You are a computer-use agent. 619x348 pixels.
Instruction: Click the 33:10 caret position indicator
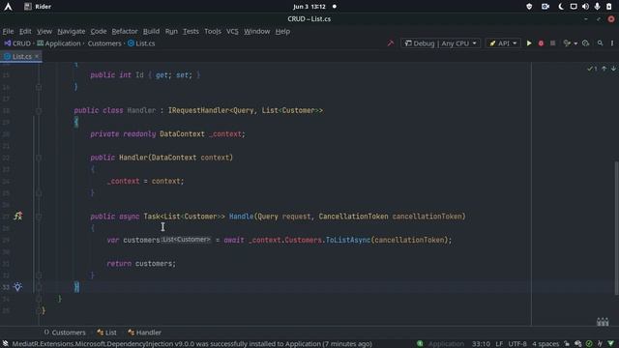(481, 344)
